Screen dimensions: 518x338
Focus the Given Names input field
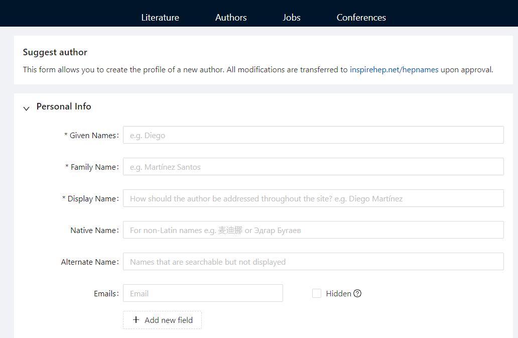point(313,135)
